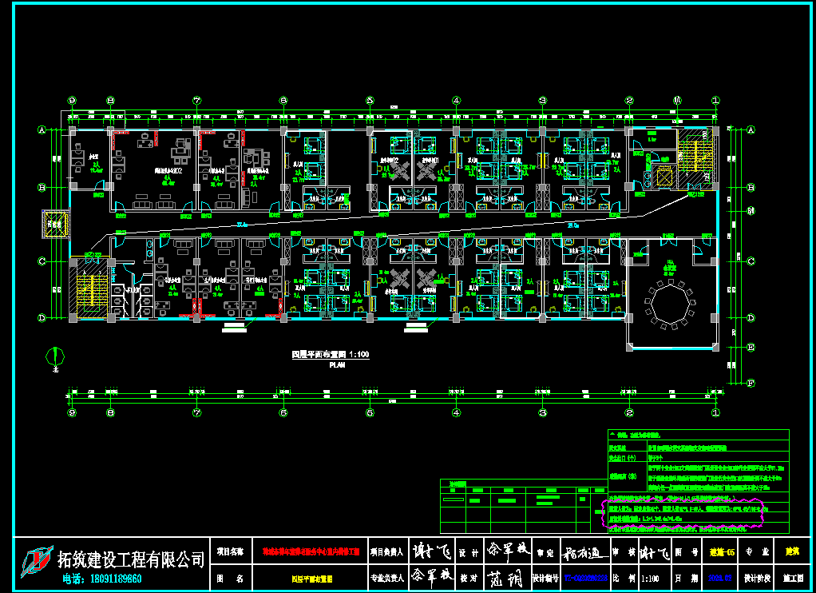
Task: Select the company logo in the title block
Action: [34, 564]
